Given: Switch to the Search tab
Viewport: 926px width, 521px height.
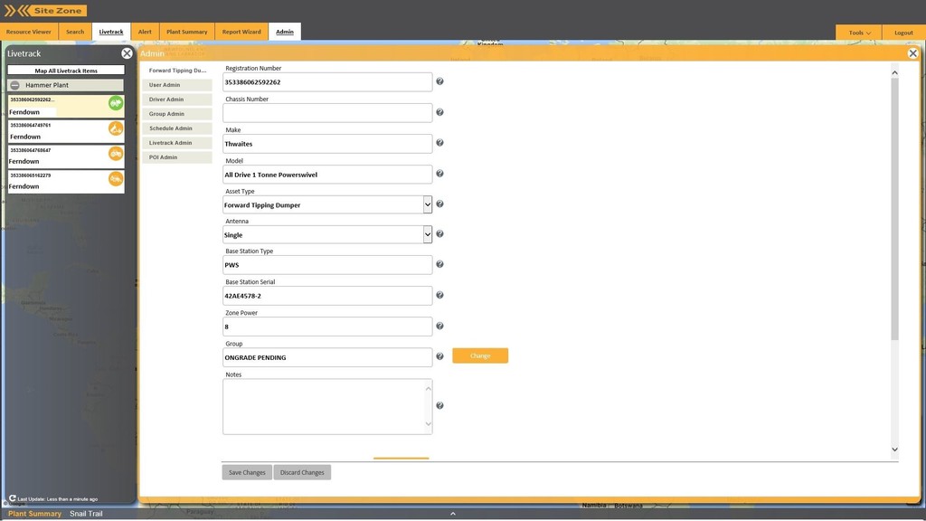Looking at the screenshot, I should click(75, 32).
